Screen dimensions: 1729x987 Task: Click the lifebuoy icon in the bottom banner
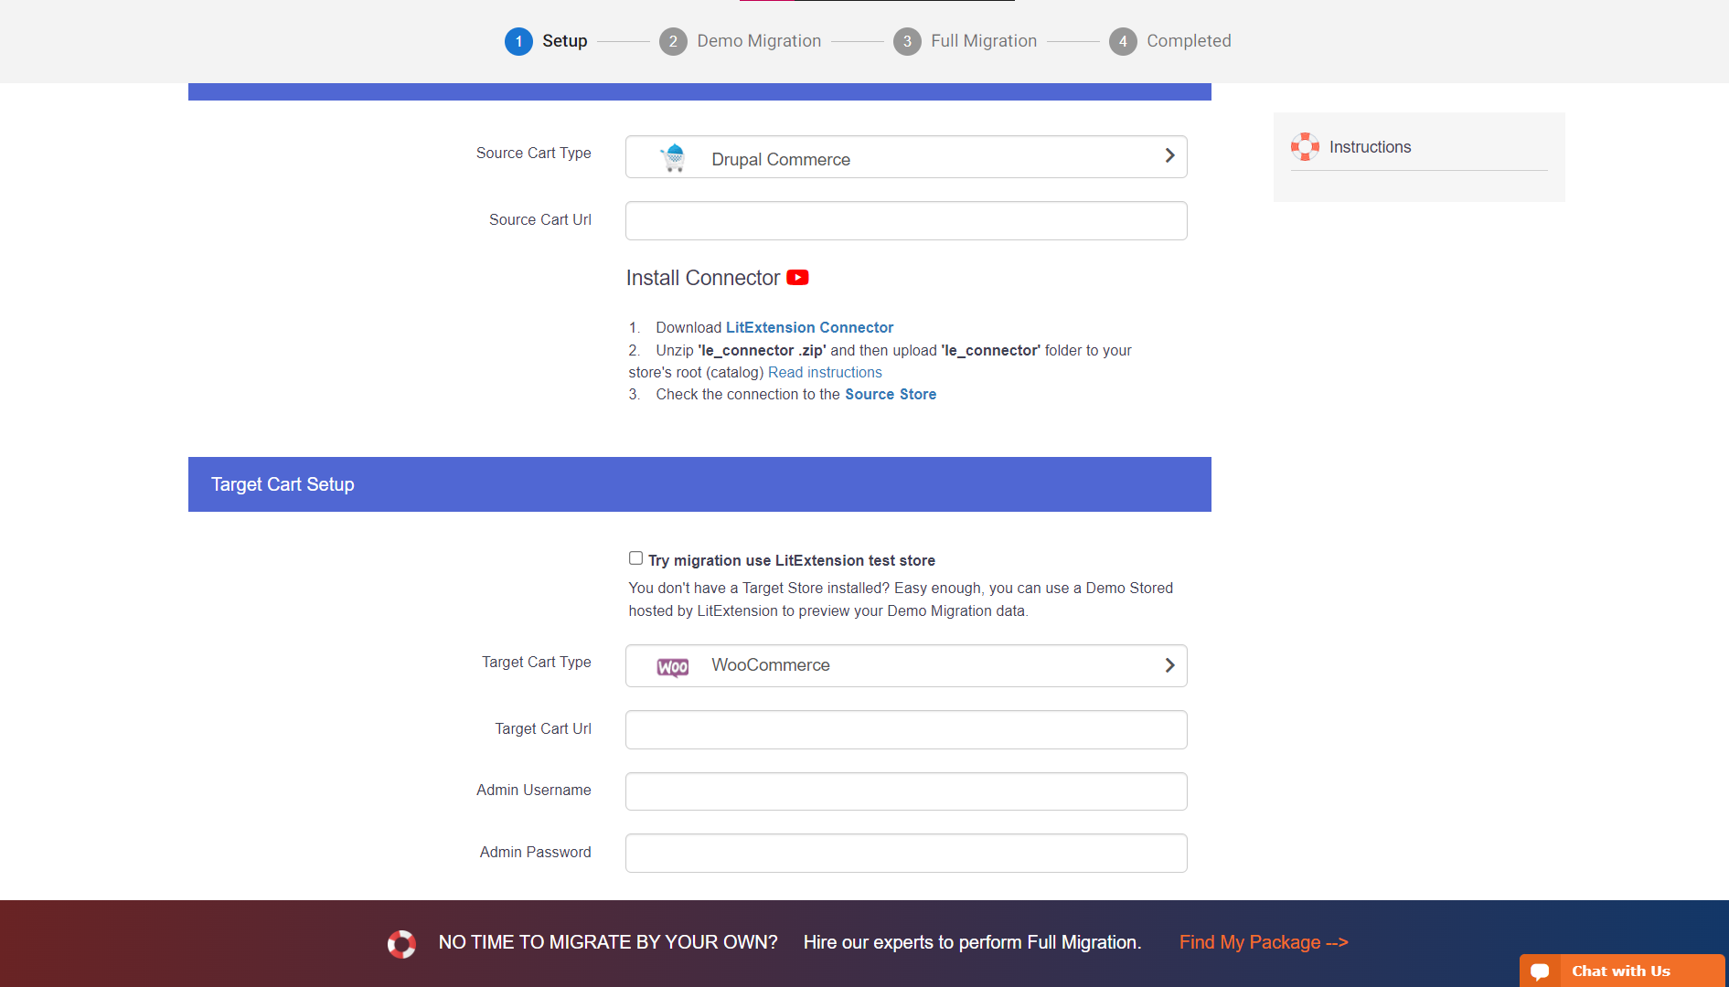coord(401,943)
